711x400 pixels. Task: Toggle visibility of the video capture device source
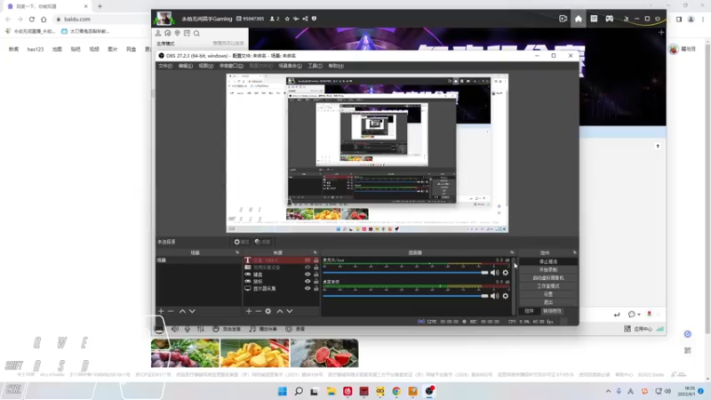click(x=308, y=268)
